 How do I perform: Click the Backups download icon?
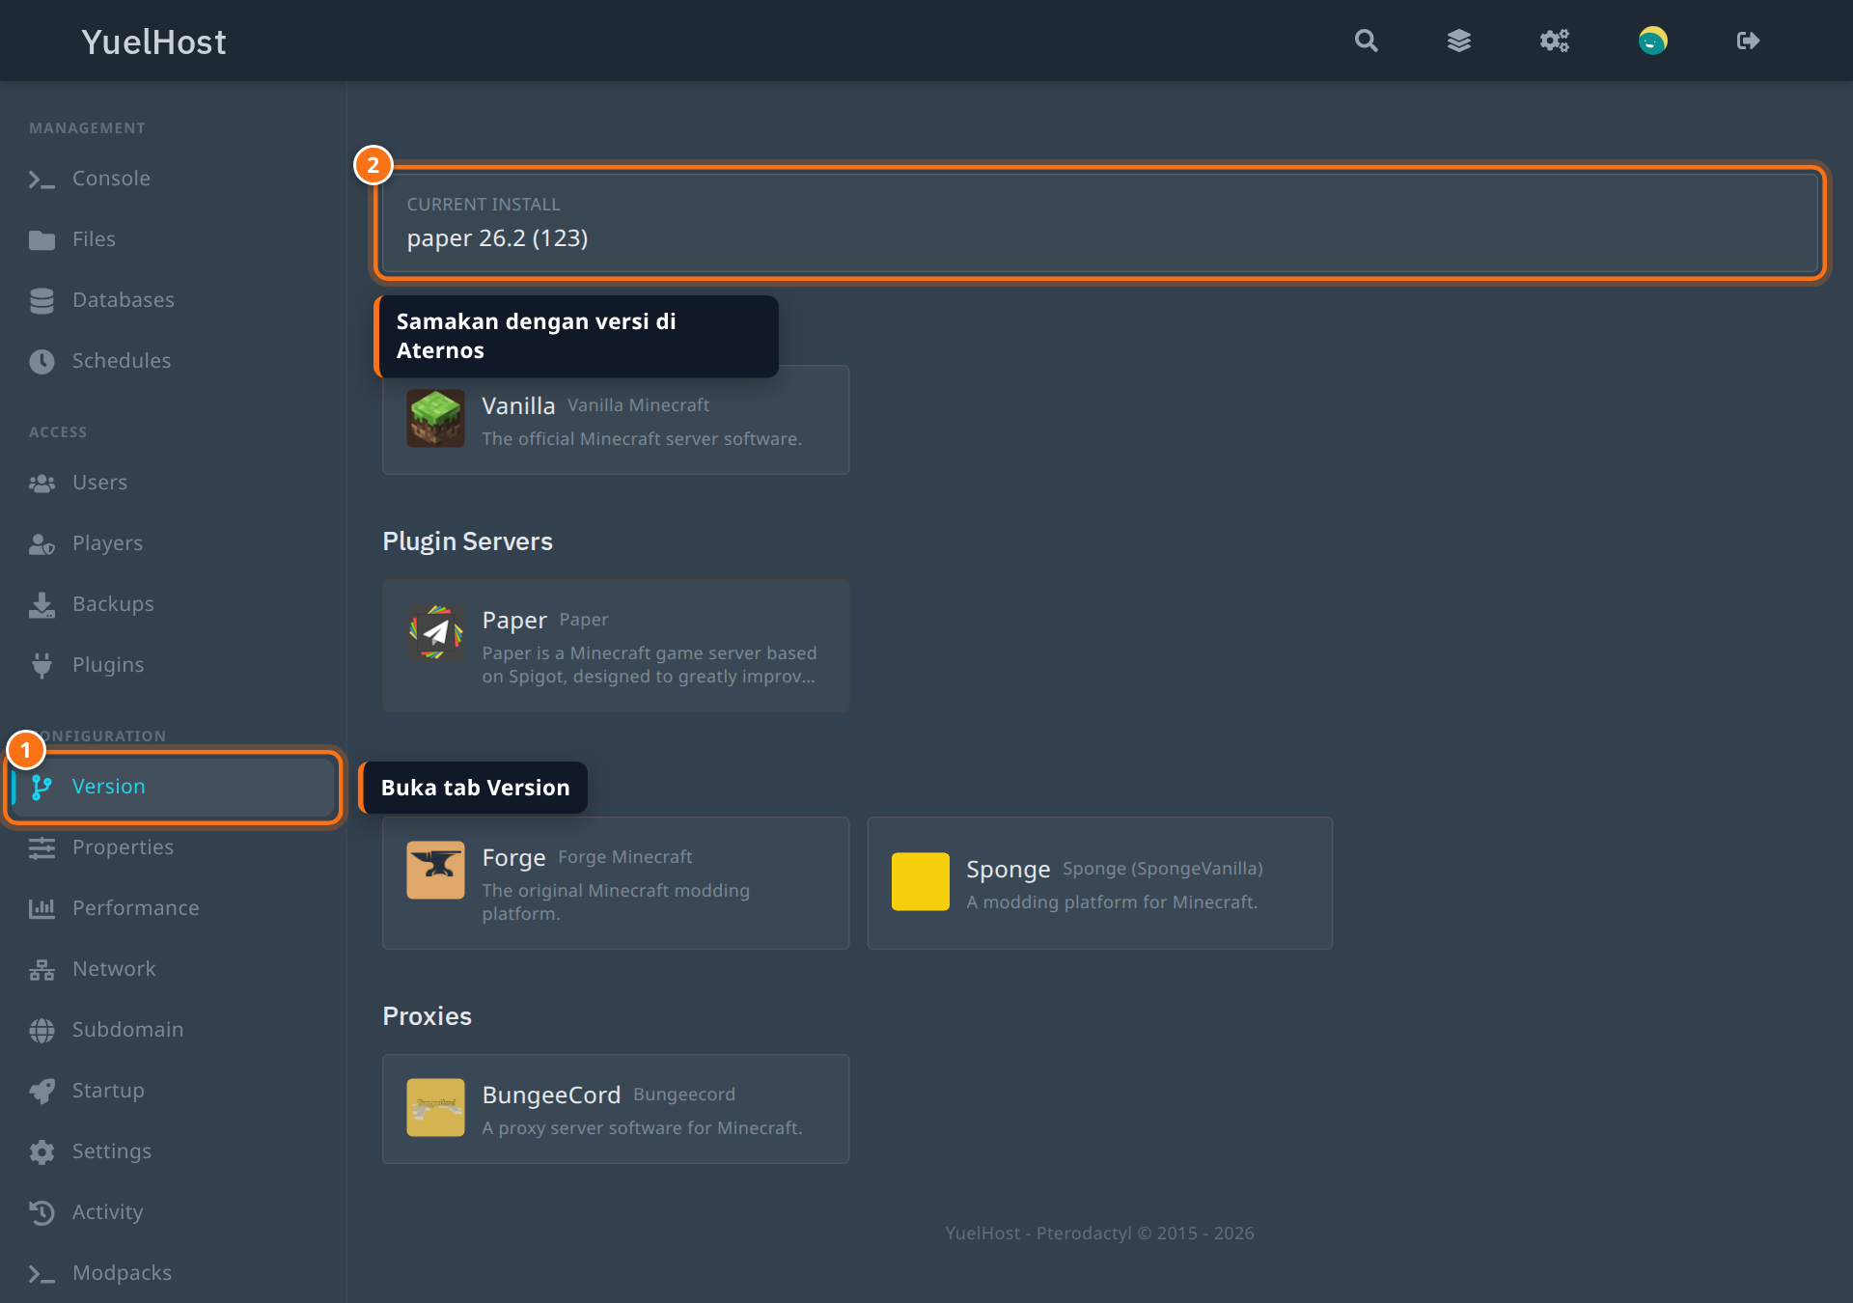click(x=41, y=604)
